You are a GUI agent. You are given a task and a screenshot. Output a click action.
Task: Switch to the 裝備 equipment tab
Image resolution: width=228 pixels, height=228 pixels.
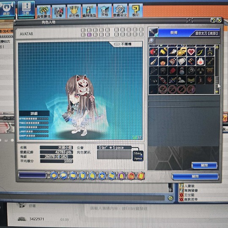(x=174, y=33)
